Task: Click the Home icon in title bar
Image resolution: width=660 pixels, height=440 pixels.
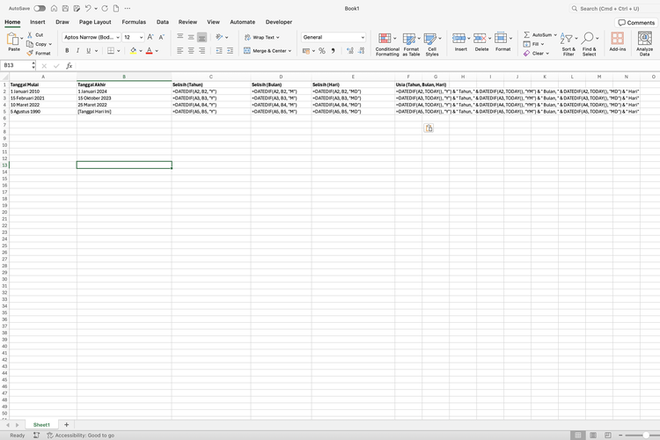Action: click(x=54, y=9)
